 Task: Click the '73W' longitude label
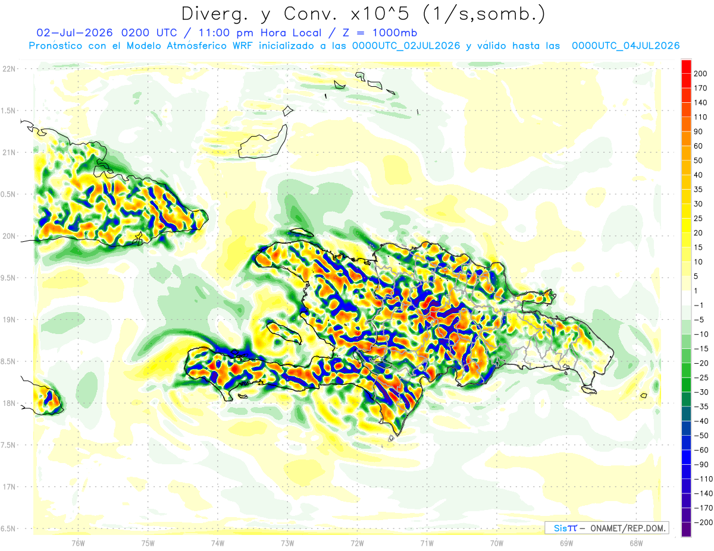click(287, 543)
